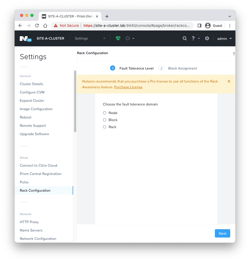Screen dimensions: 250x262
Task: Follow the Purchase License link
Action: (x=128, y=87)
